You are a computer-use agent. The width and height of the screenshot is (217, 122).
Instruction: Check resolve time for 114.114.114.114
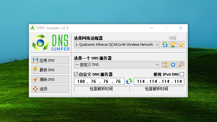157,89
